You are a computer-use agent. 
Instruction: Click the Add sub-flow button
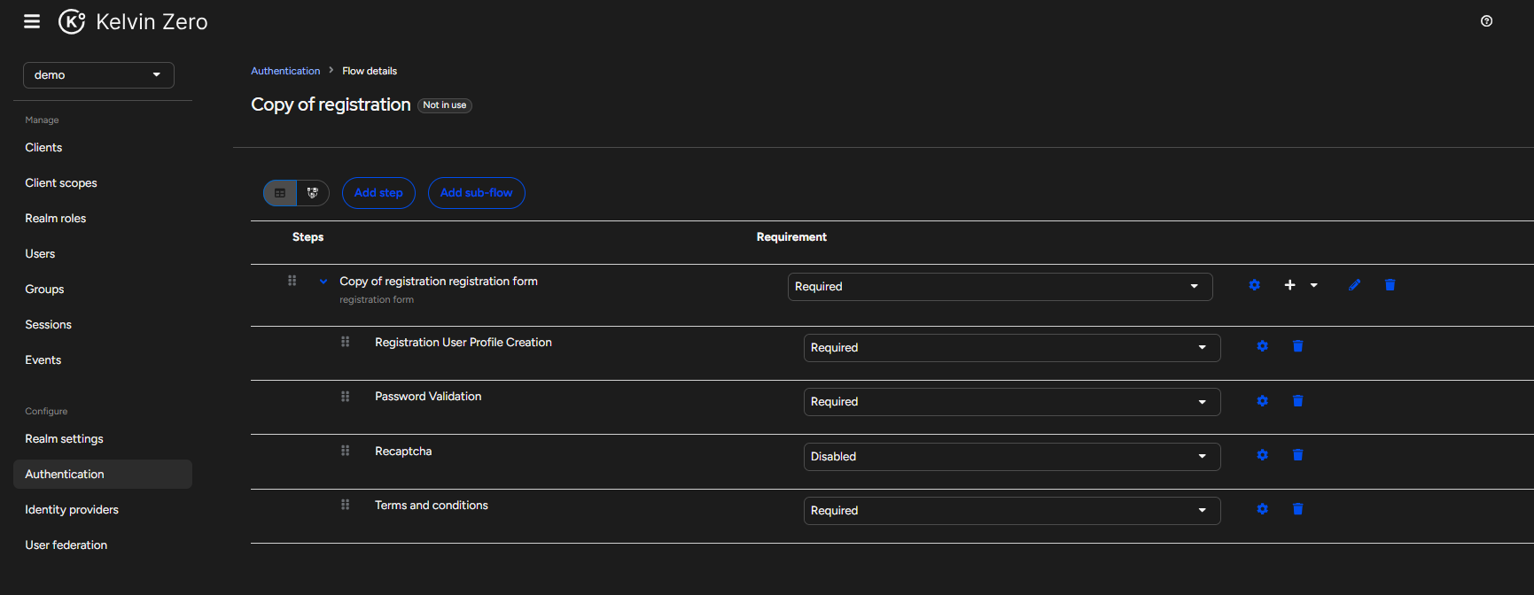coord(476,193)
